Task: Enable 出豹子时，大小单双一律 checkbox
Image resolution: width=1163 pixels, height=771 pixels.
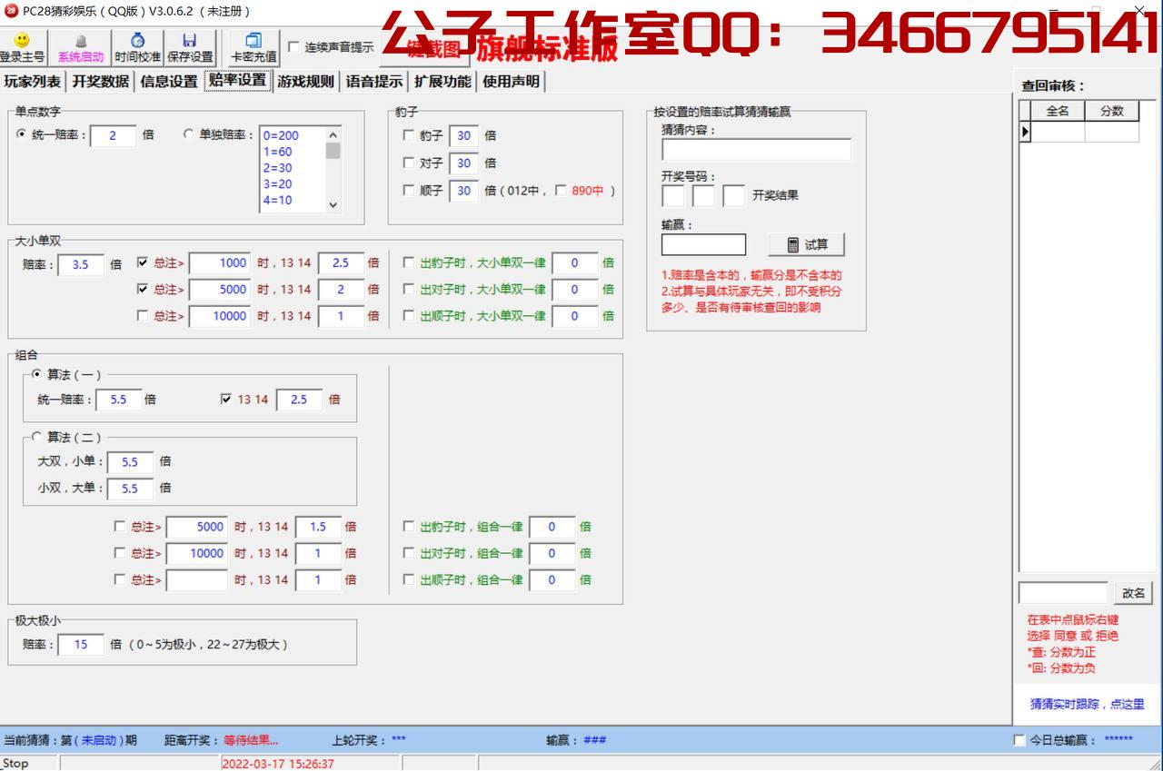Action: (409, 262)
